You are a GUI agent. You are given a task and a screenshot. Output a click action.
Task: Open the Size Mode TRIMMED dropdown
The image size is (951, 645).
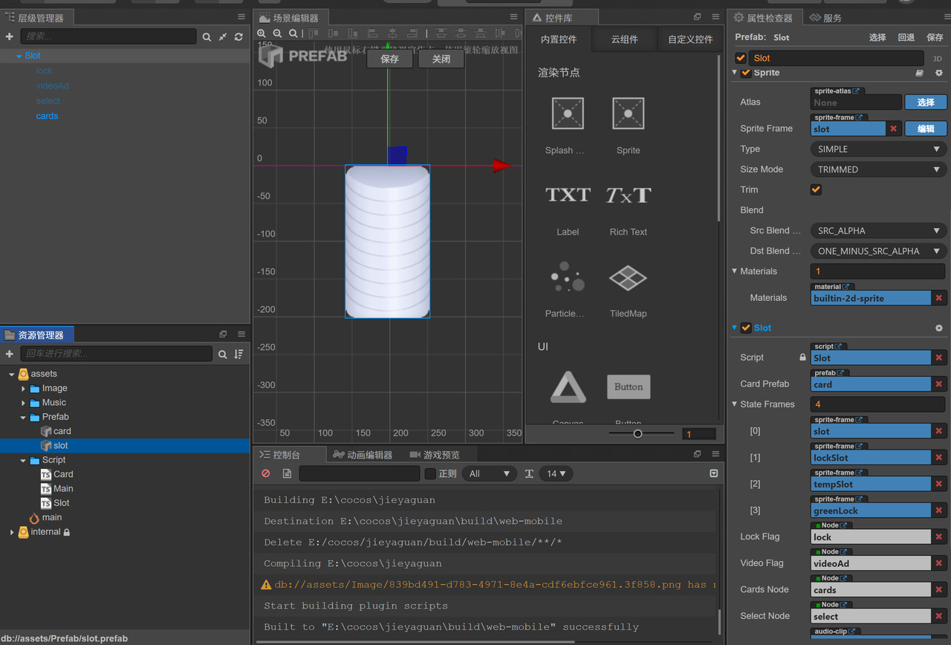click(877, 169)
